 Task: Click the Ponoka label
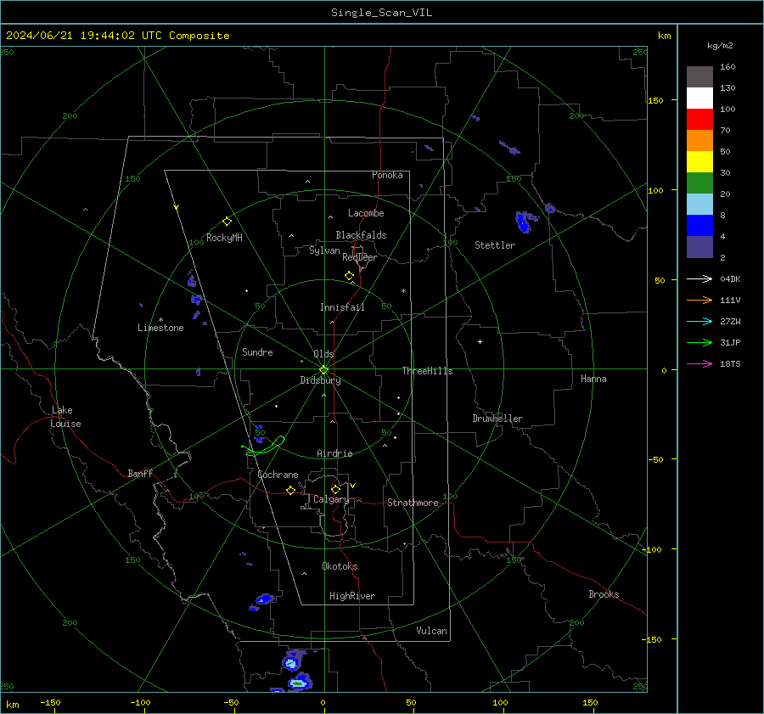pos(387,175)
